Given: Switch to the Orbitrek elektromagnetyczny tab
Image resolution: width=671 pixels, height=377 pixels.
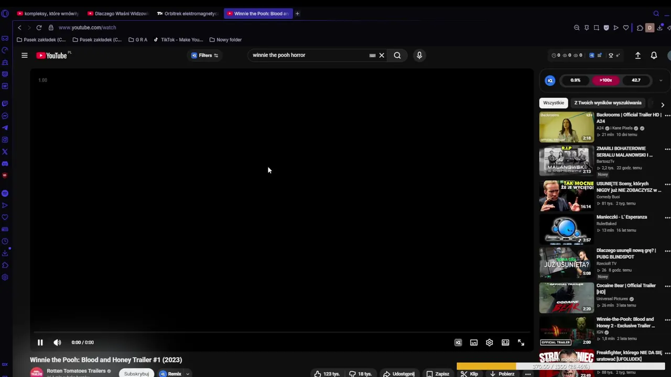Looking at the screenshot, I should 188,14.
